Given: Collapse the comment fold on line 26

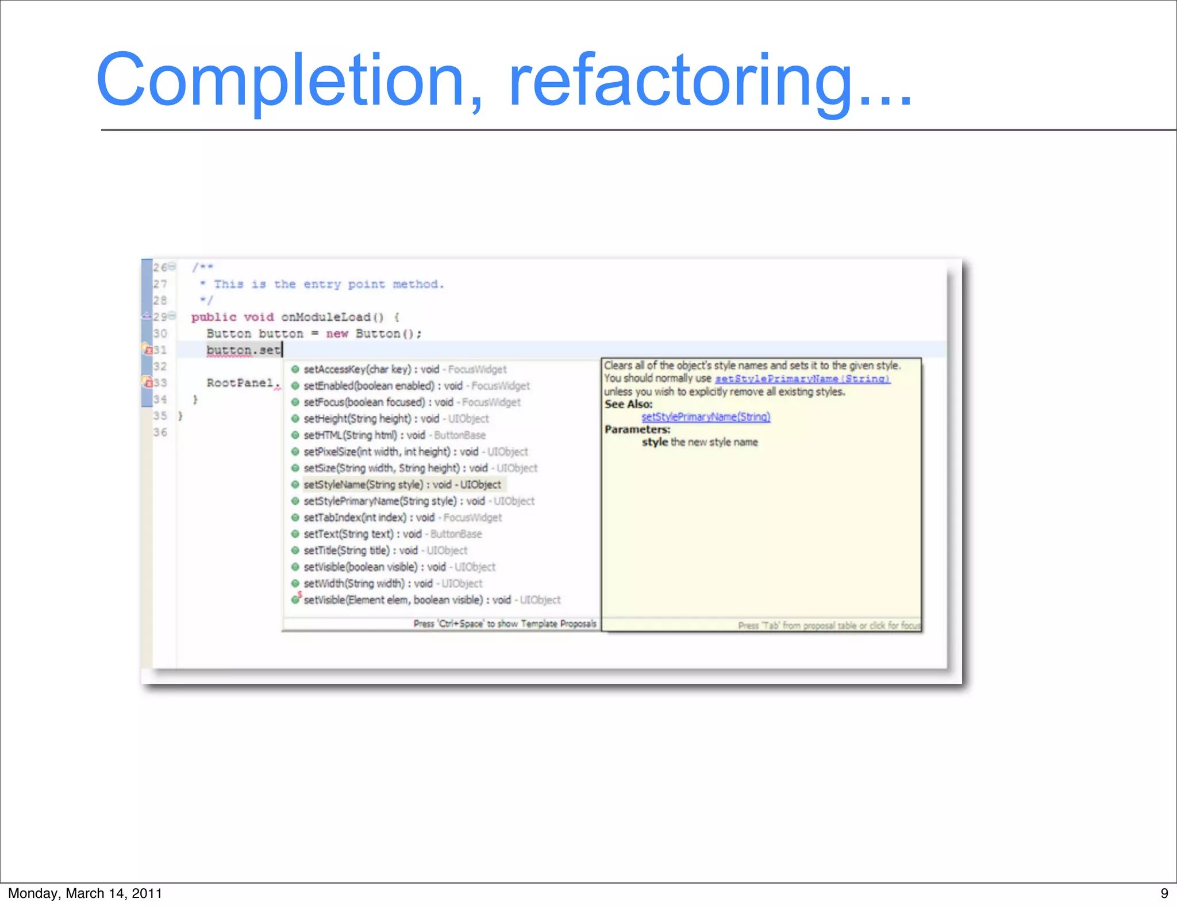Looking at the screenshot, I should pos(172,267).
